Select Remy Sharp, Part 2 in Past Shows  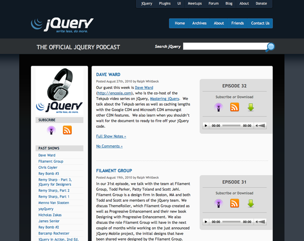click(x=54, y=191)
